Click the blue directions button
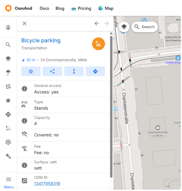This screenshot has width=182, height=191. 95,71
